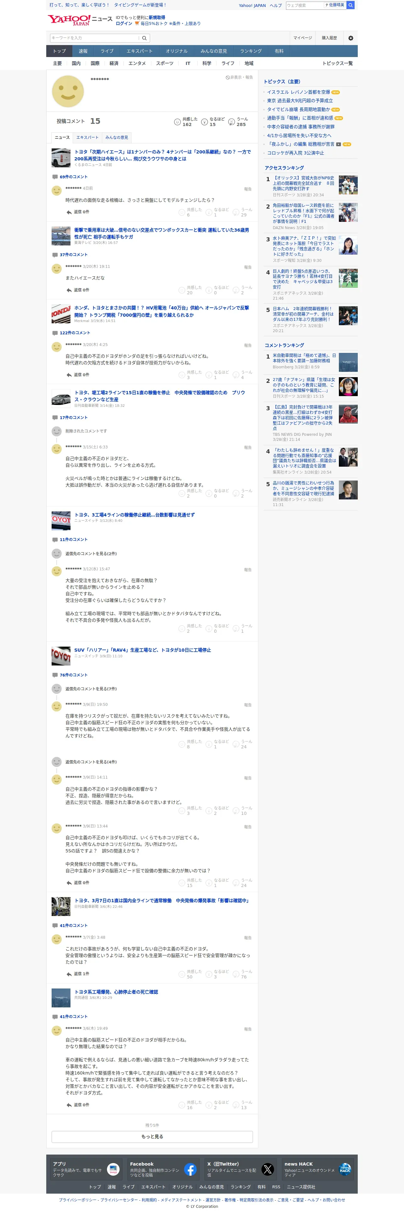Click comment bubble icon beside 69件のコメント

(55, 177)
